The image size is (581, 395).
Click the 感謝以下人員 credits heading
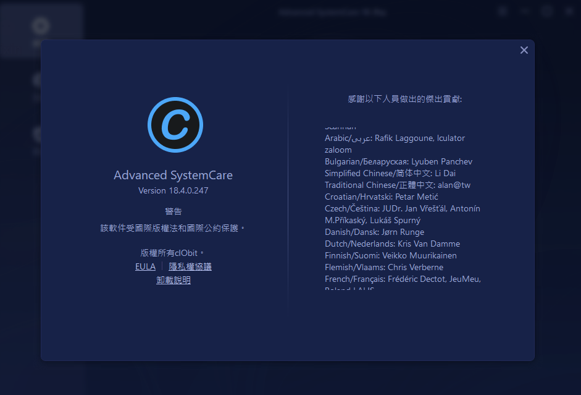pos(405,99)
